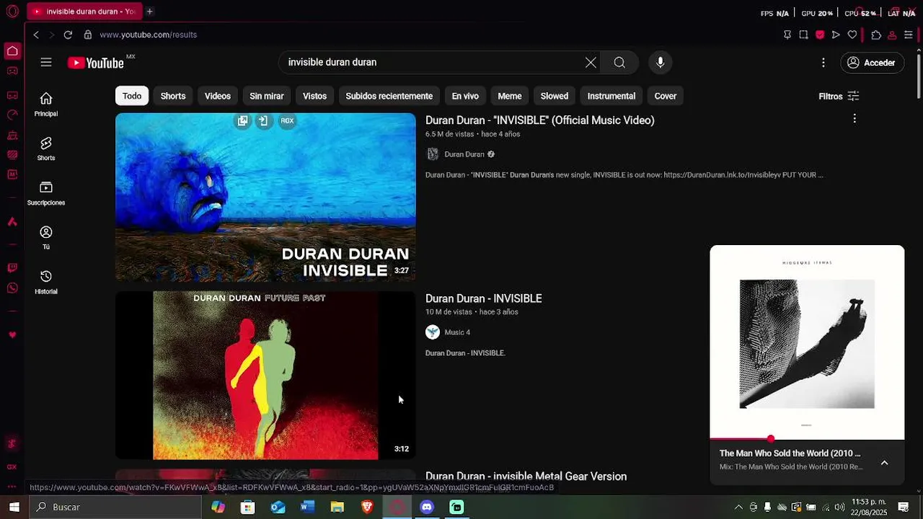Screen dimensions: 923x519
Task: Click the overlapping-squares overlay icon on first thumbnail
Action: pos(242,121)
